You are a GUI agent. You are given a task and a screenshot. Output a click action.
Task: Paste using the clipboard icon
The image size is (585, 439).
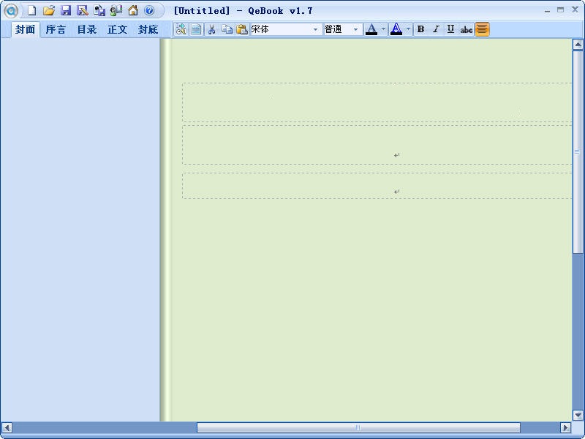[241, 29]
